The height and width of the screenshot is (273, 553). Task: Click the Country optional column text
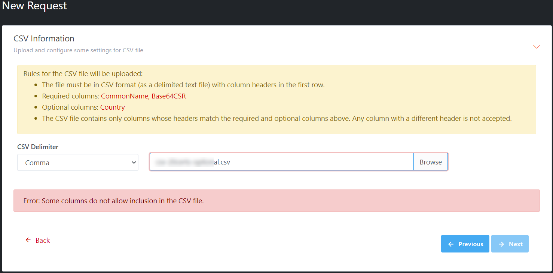[x=113, y=107]
